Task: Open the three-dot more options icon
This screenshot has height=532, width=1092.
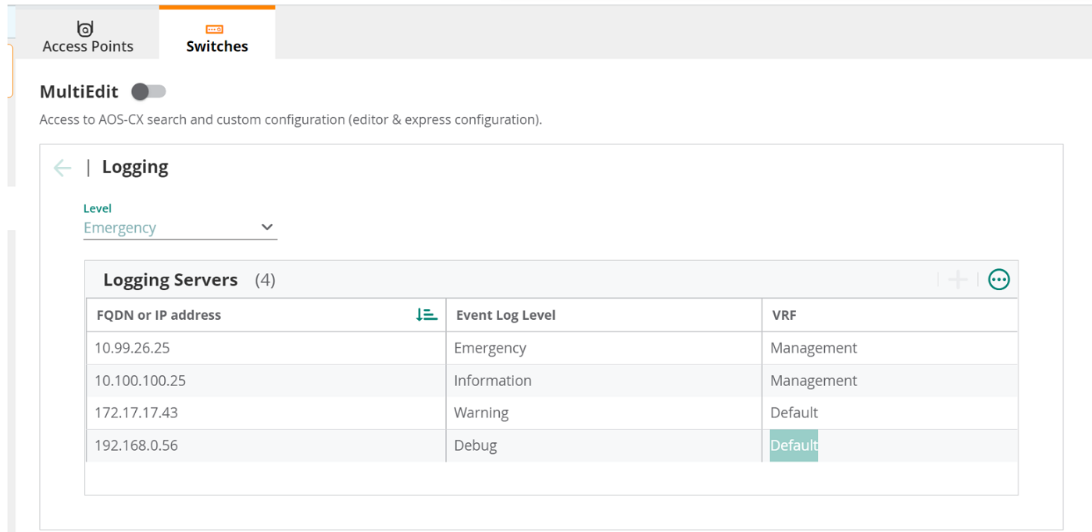Action: pyautogui.click(x=999, y=279)
